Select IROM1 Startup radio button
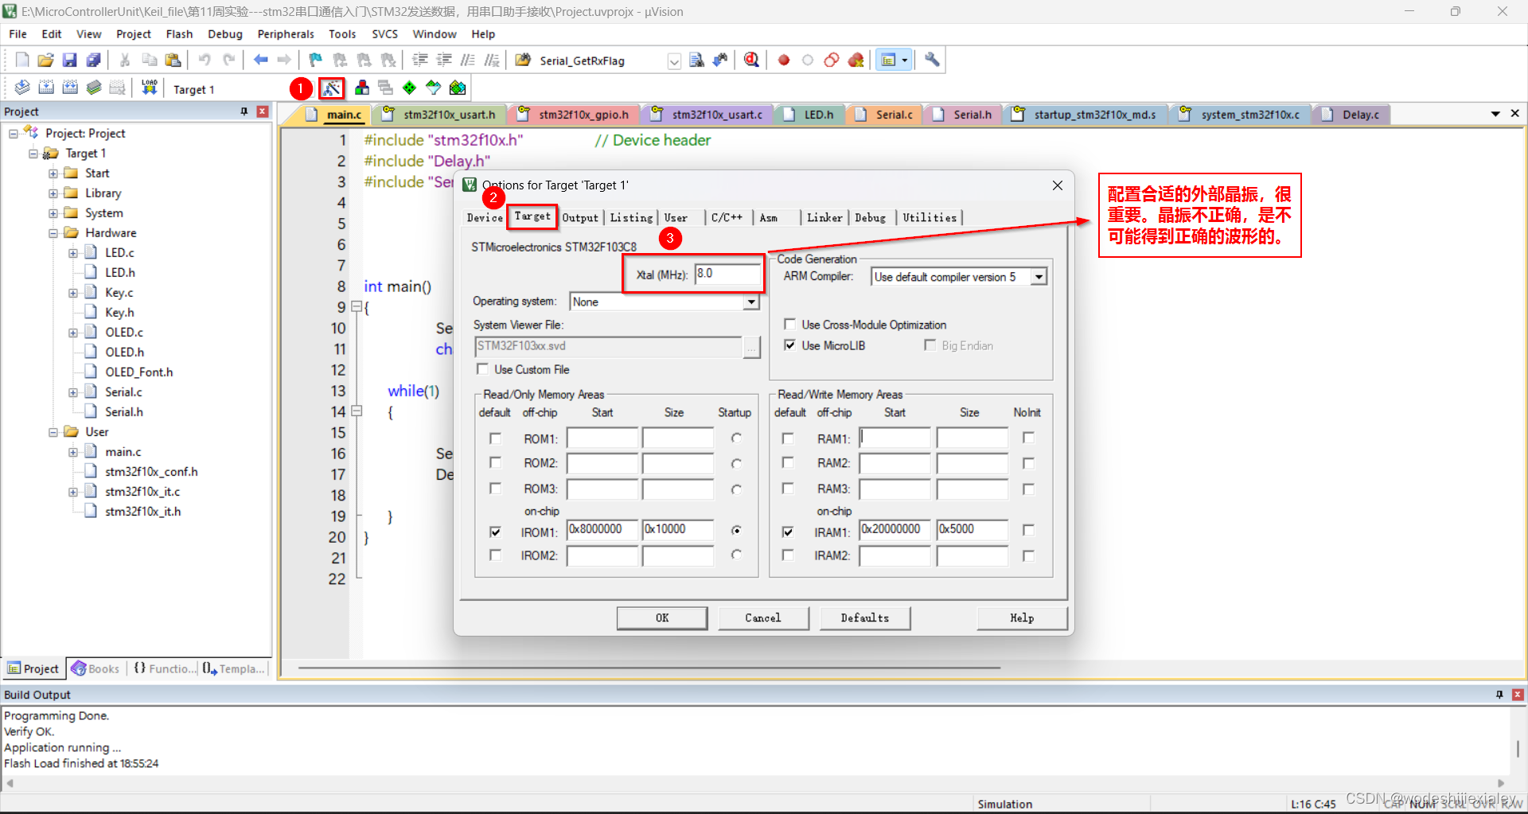This screenshot has height=814, width=1528. click(x=736, y=530)
